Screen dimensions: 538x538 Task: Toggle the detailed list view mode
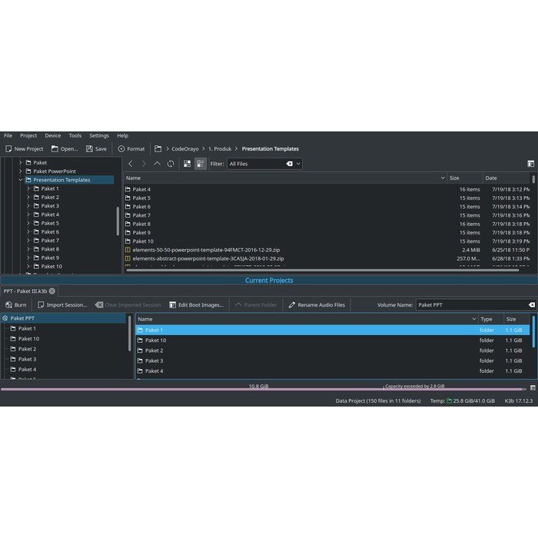pos(201,164)
